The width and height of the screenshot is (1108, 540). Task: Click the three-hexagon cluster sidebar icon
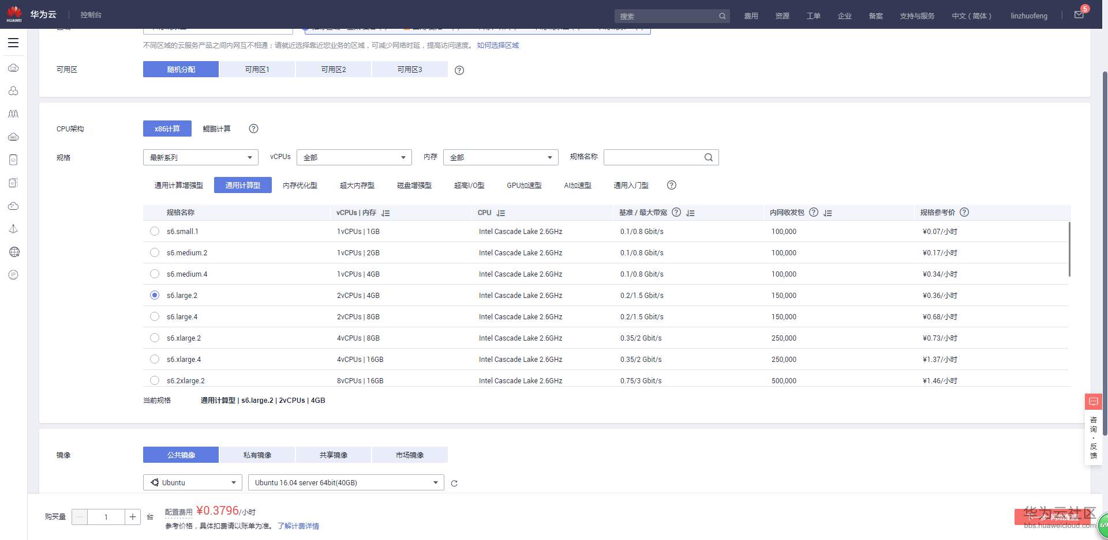coord(13,91)
